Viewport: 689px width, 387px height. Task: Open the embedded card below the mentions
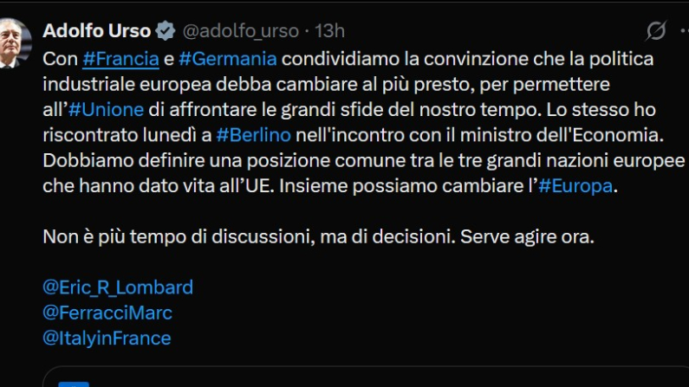coord(347,381)
